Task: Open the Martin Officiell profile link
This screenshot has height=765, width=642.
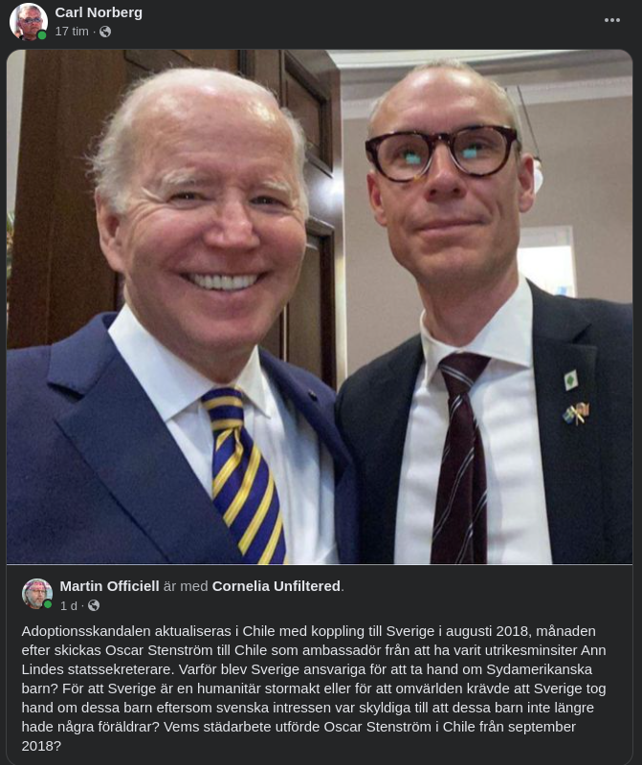Action: pyautogui.click(x=109, y=586)
